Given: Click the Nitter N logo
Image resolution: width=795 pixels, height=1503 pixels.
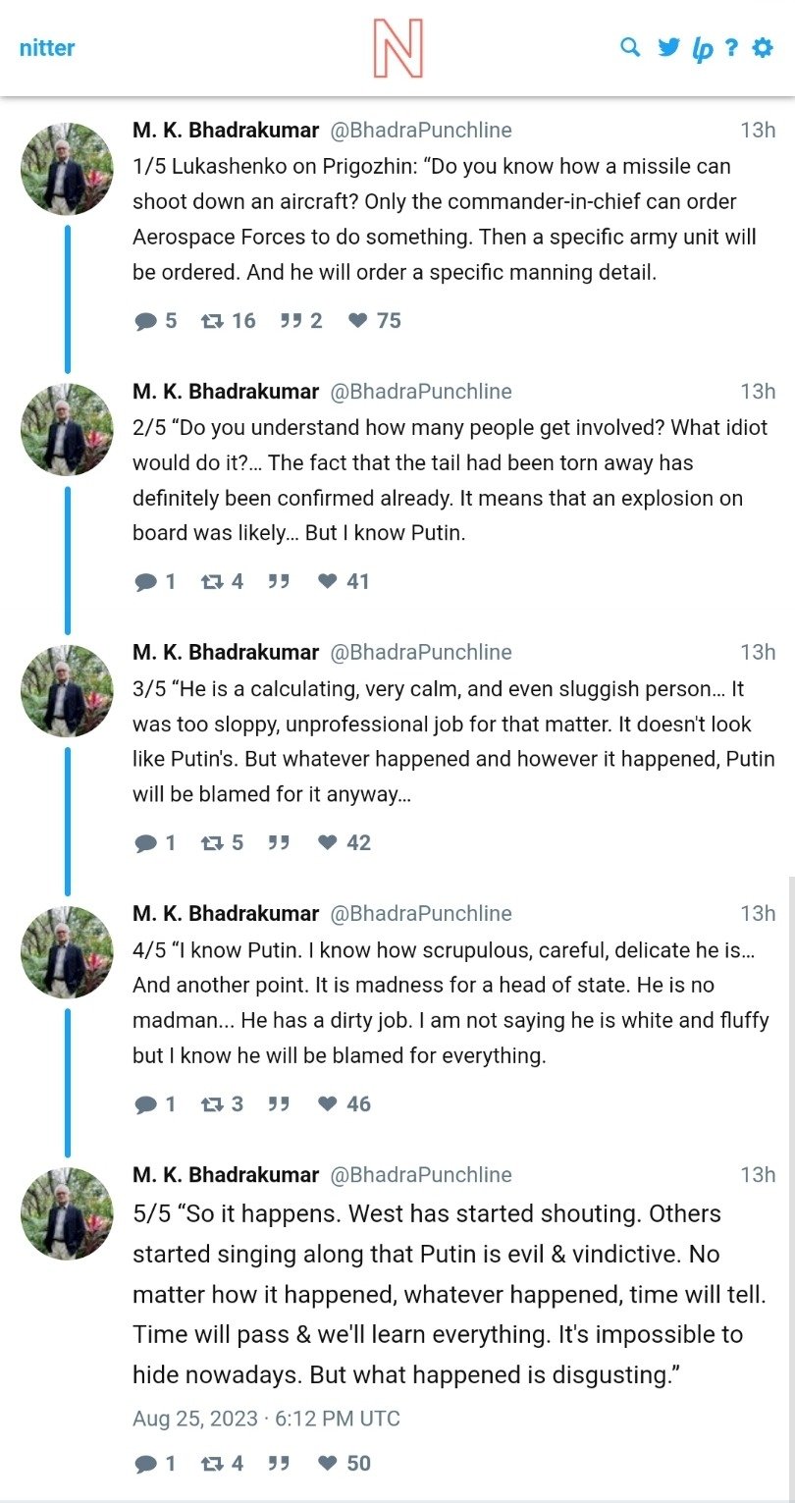Looking at the screenshot, I should [x=397, y=48].
